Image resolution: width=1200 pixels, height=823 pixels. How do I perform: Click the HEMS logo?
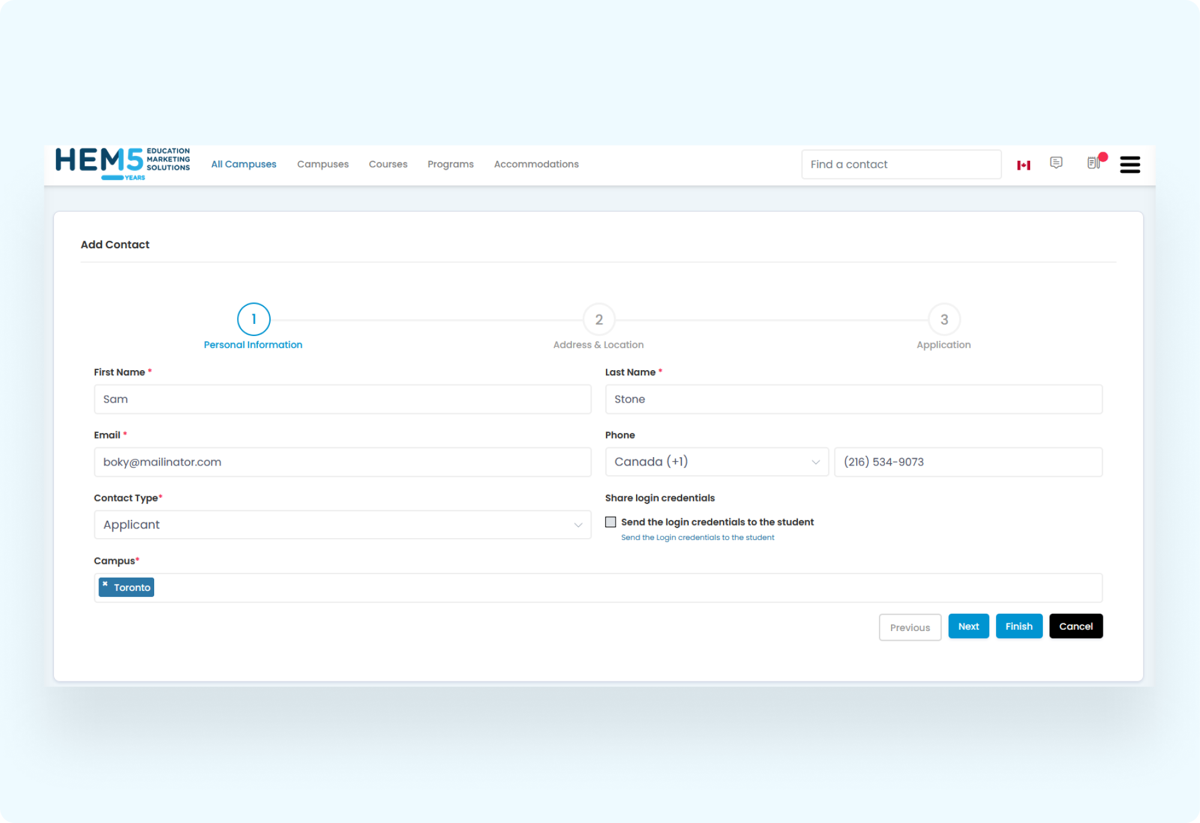tap(122, 164)
